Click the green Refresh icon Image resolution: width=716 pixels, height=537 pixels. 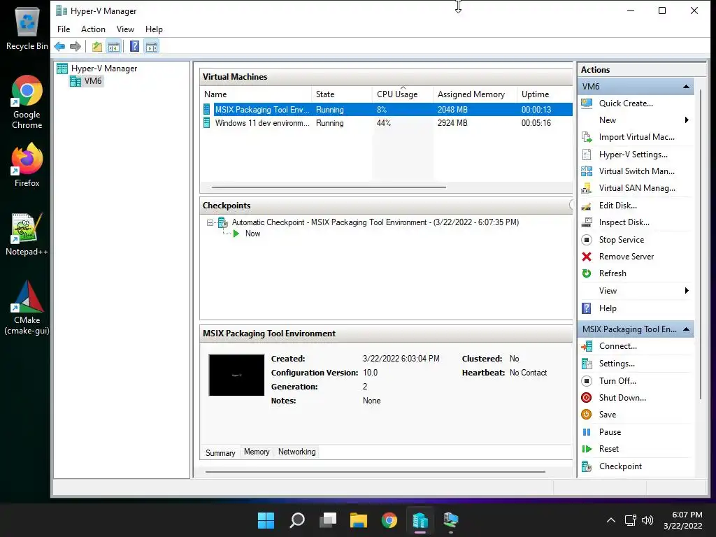tap(587, 273)
